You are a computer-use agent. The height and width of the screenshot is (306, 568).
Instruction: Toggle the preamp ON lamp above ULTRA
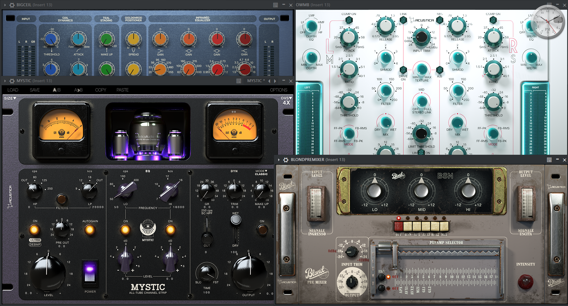point(34,230)
